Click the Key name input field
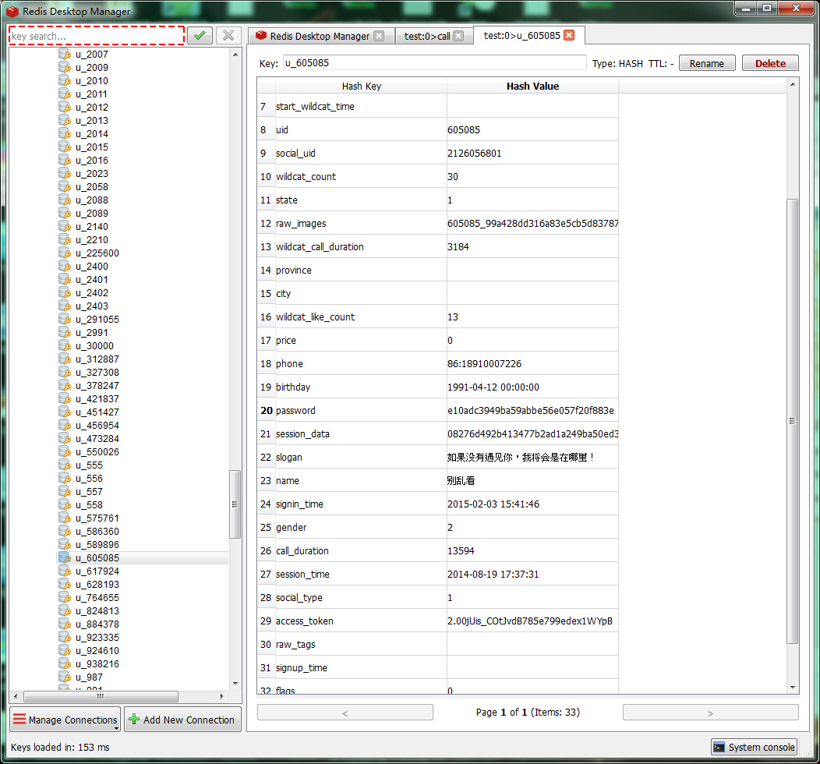This screenshot has width=820, height=764. 435,62
